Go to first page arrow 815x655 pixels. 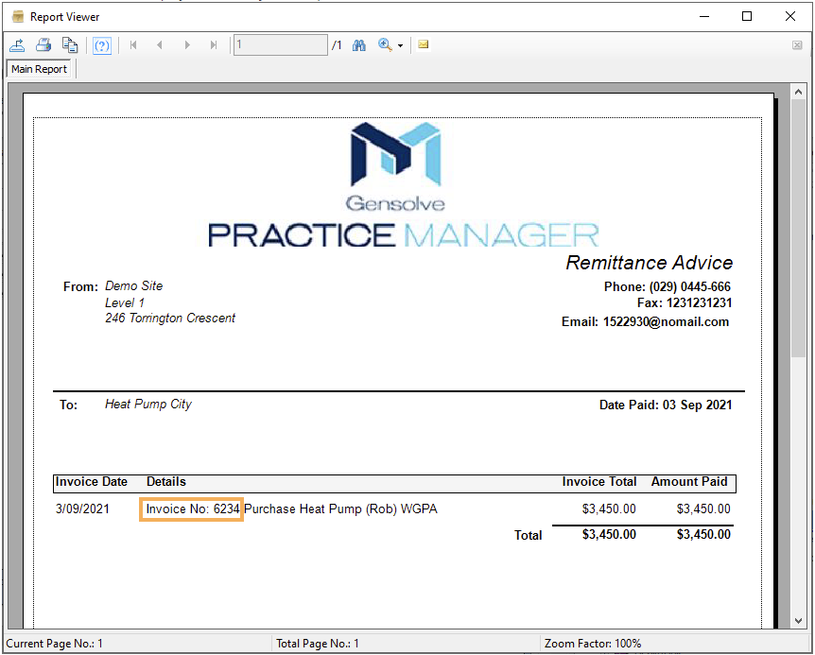point(133,45)
